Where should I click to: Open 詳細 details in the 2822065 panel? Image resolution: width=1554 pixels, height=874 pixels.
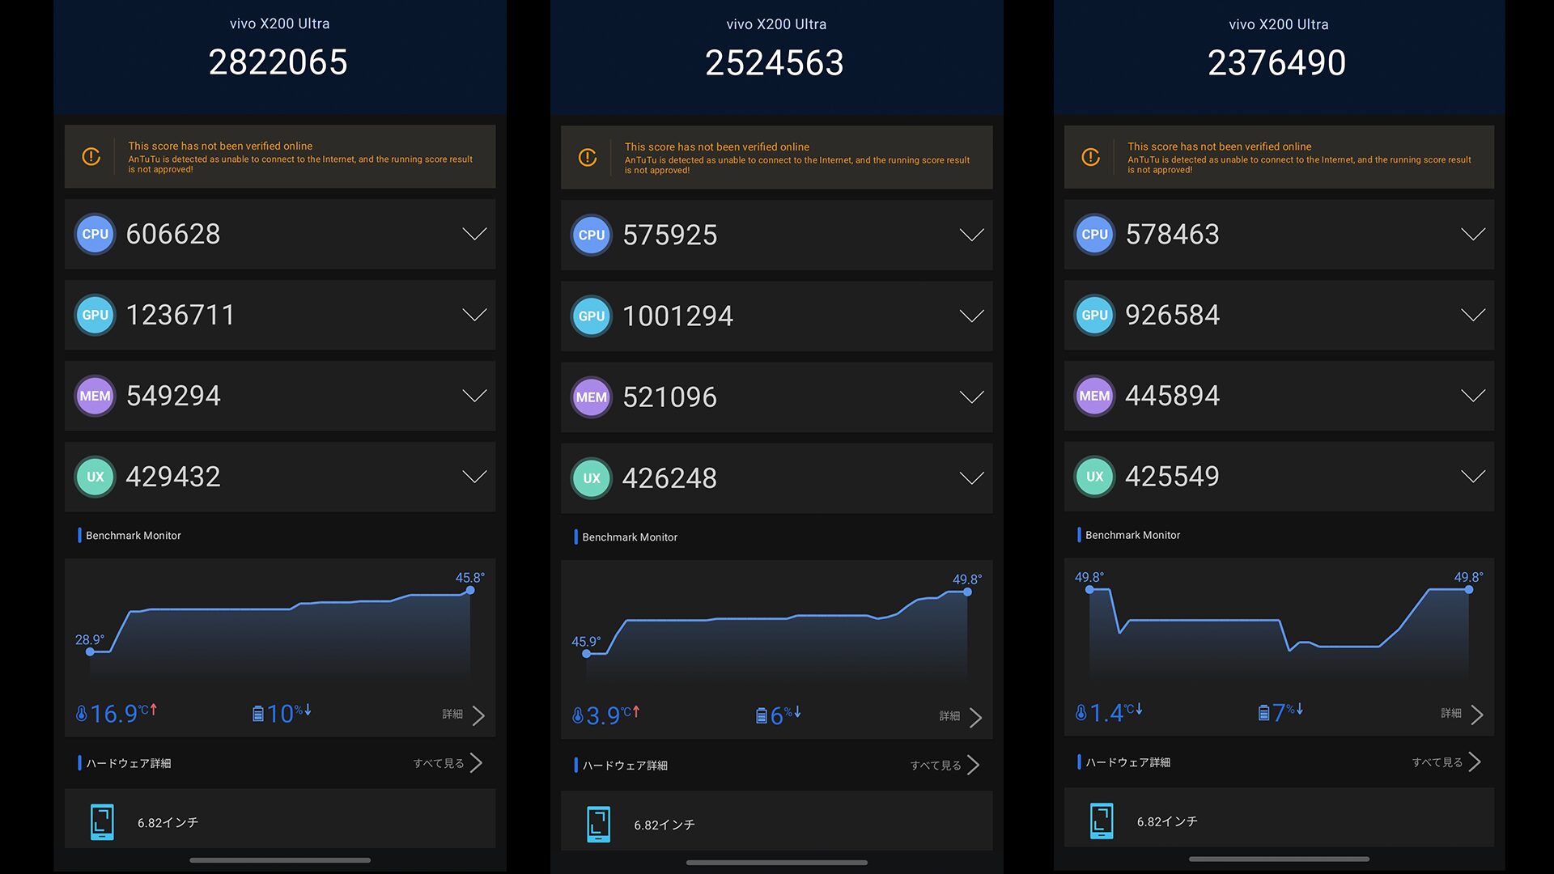click(x=464, y=715)
